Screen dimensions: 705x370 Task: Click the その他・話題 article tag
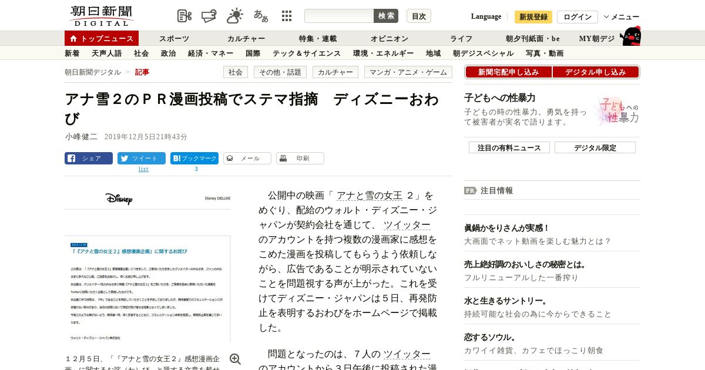[x=280, y=72]
